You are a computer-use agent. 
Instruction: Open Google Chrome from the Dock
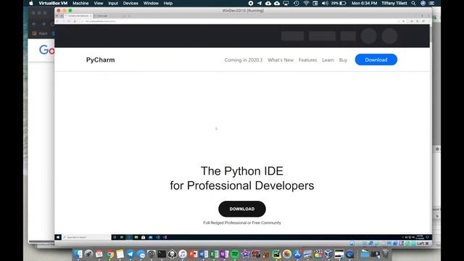pyautogui.click(x=109, y=254)
